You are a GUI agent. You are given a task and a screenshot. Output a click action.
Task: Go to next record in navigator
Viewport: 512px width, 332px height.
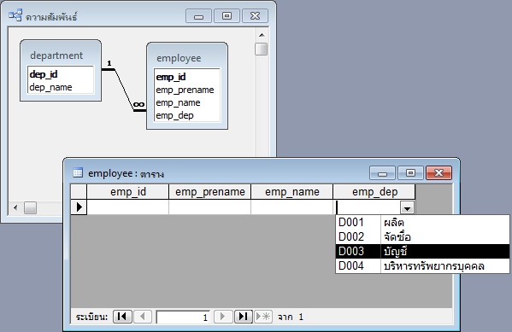tap(223, 317)
